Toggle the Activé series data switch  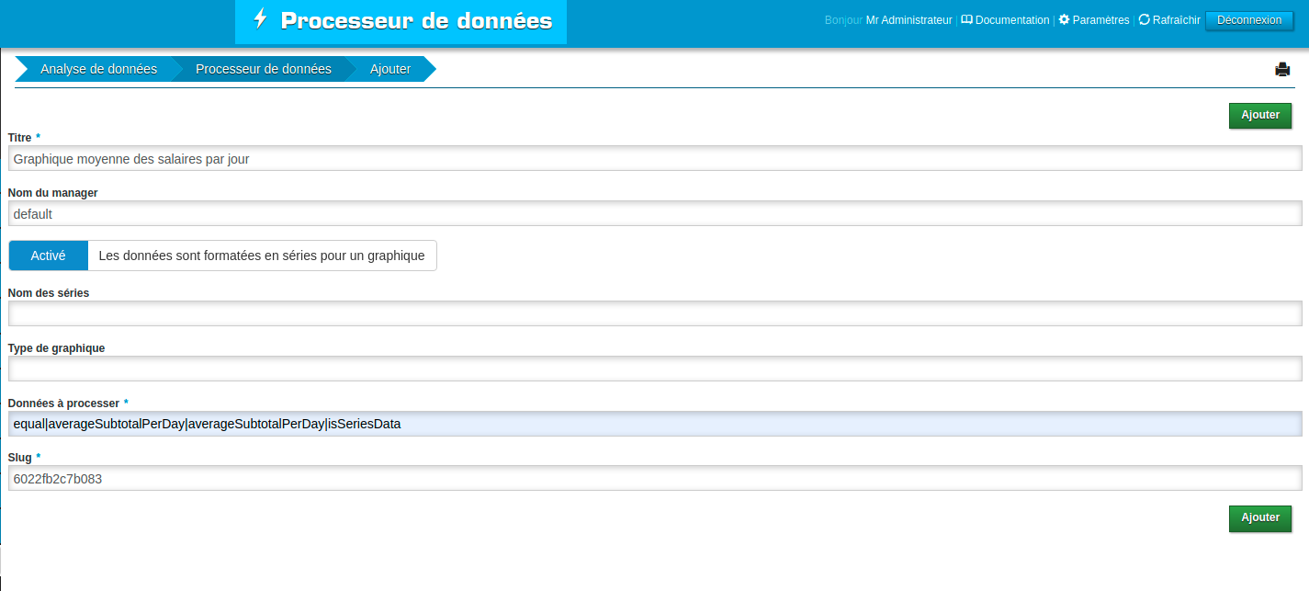point(49,256)
